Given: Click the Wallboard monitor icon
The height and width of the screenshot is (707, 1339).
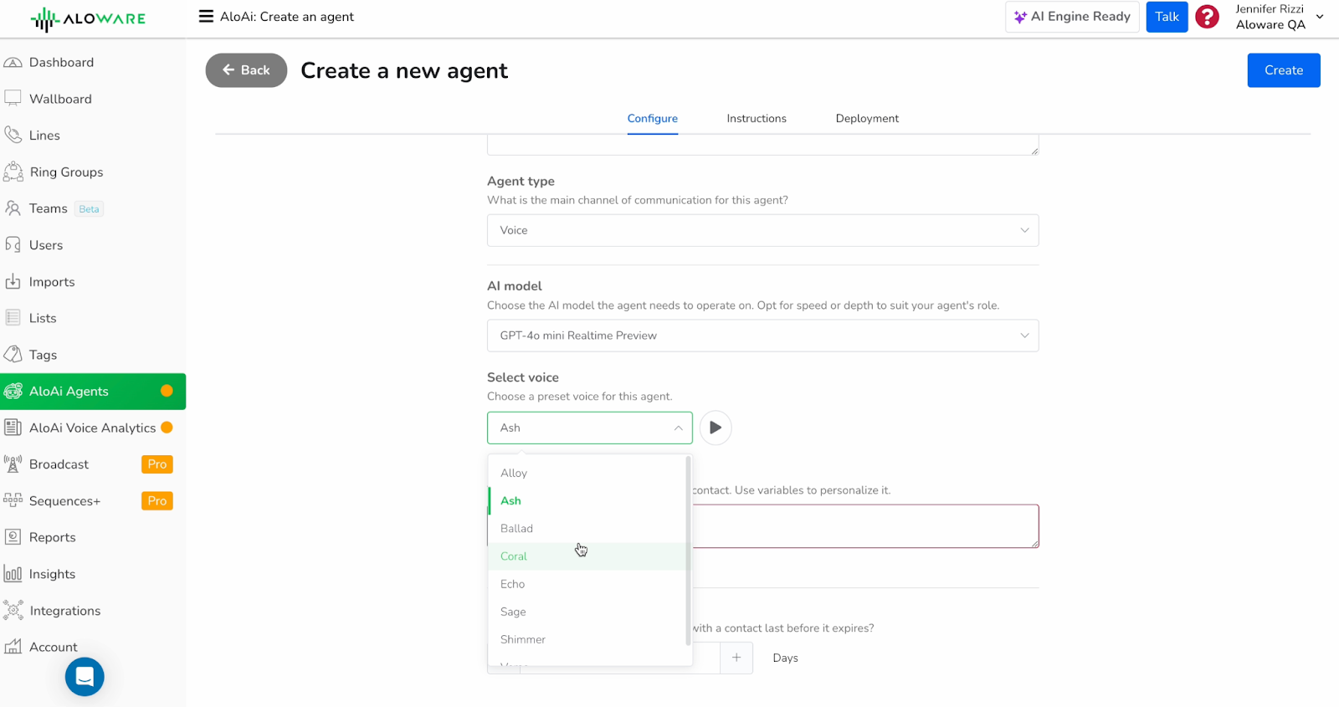Looking at the screenshot, I should point(13,99).
